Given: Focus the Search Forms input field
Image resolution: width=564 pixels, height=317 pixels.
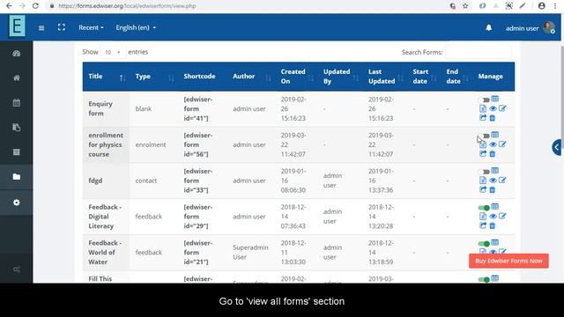Looking at the screenshot, I should [x=478, y=53].
